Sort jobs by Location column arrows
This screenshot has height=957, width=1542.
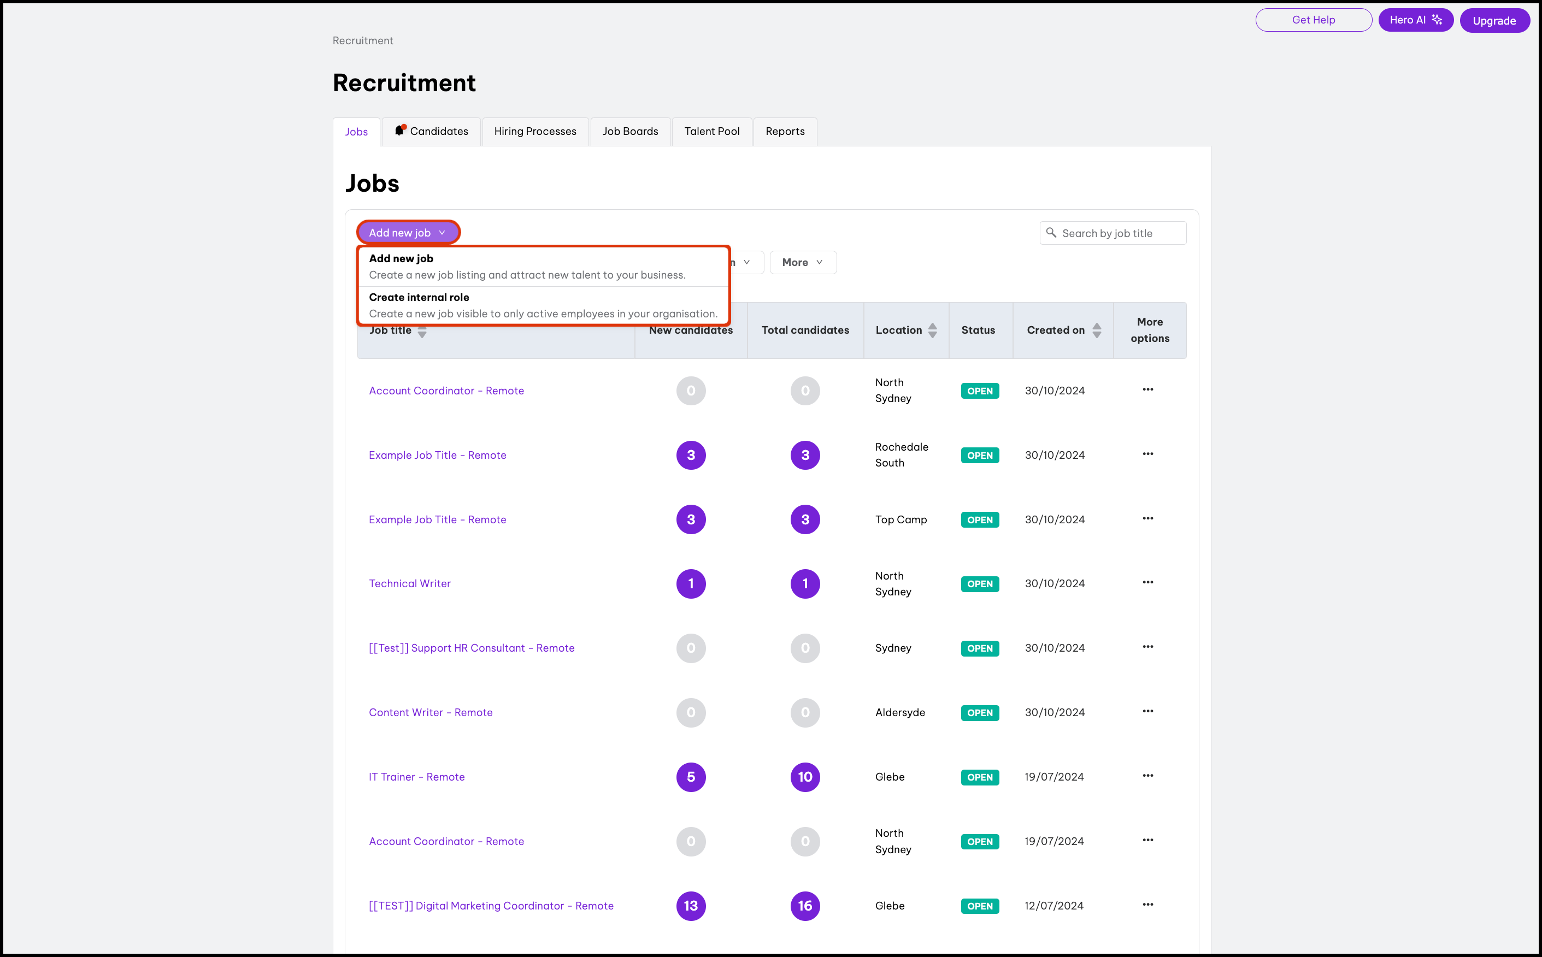click(x=932, y=330)
